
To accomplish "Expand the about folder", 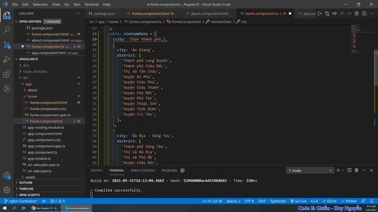I will (32, 90).
